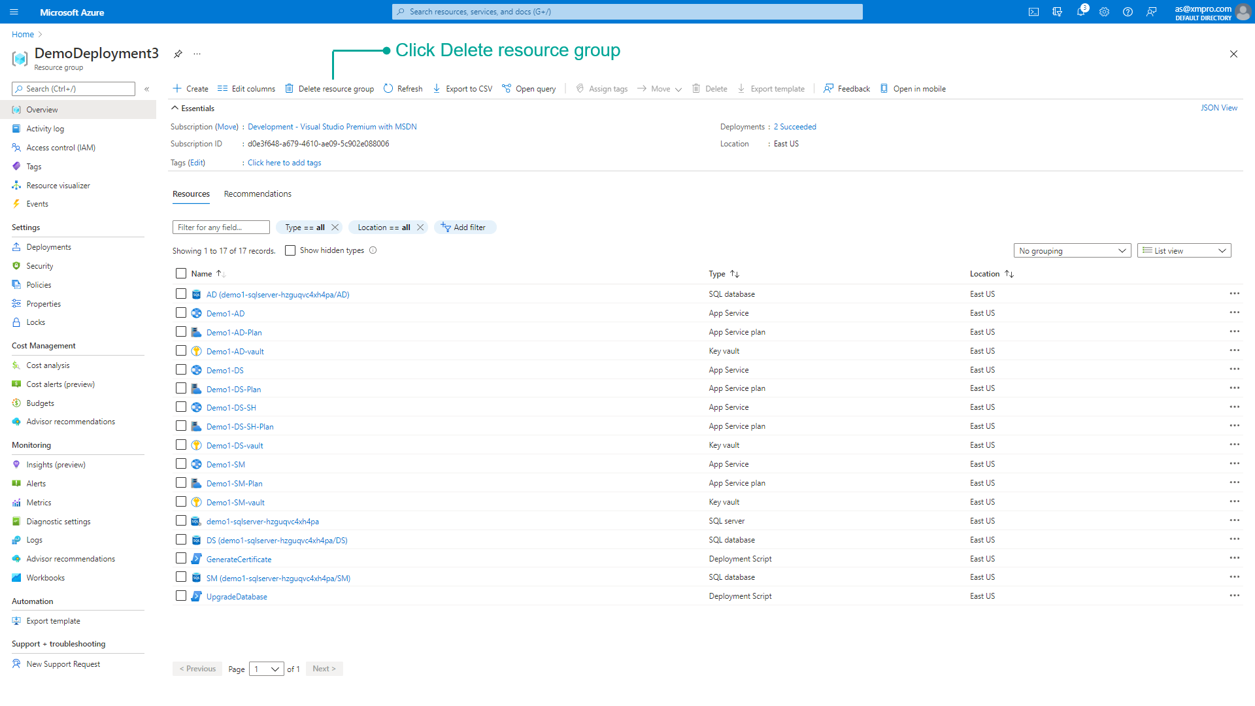This screenshot has height=706, width=1255.
Task: Check the Demo1-AD-vault row checkbox
Action: [x=181, y=351]
